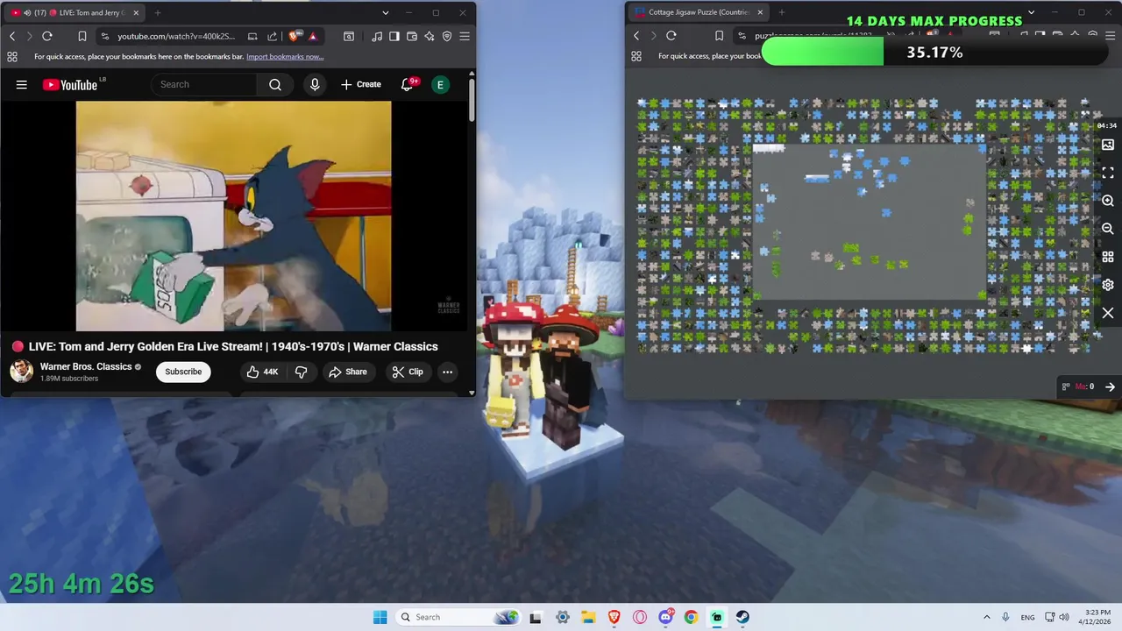The image size is (1122, 631).
Task: Click the YouTube search magnifier button
Action: click(275, 84)
